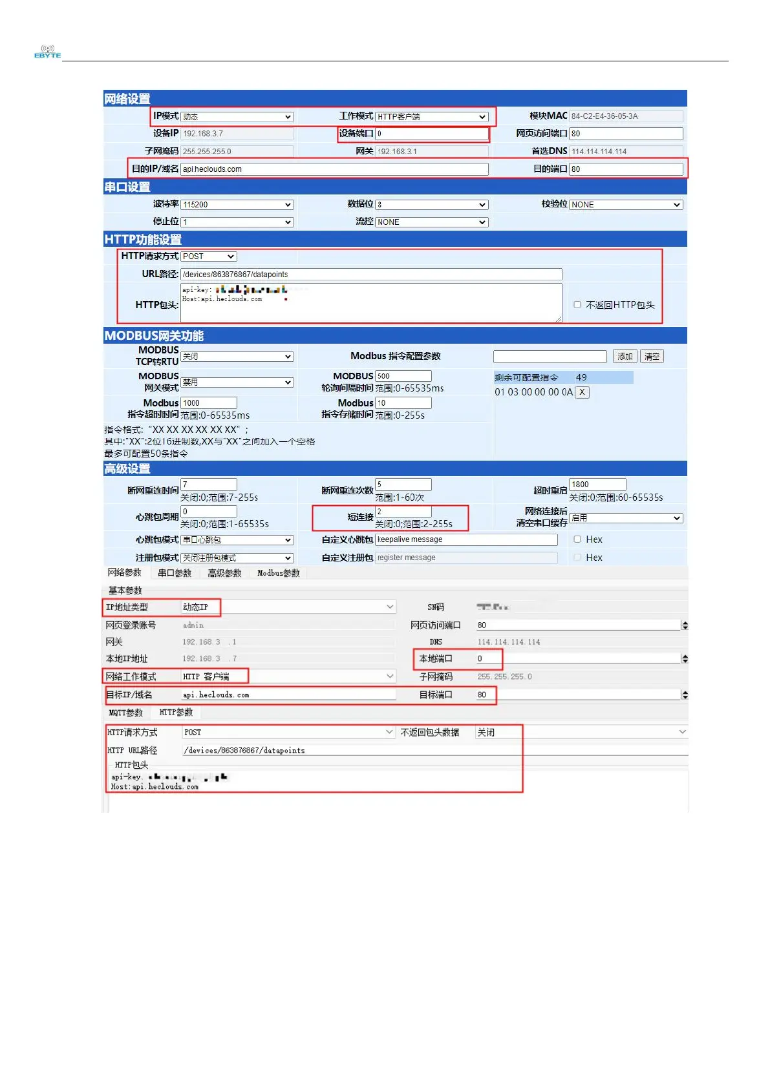The width and height of the screenshot is (770, 1088).
Task: Open the 高级参数 tab
Action: [x=224, y=573]
